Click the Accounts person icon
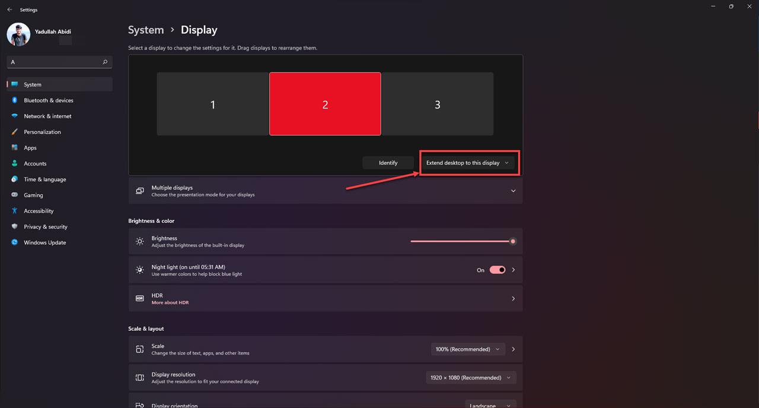 point(15,163)
